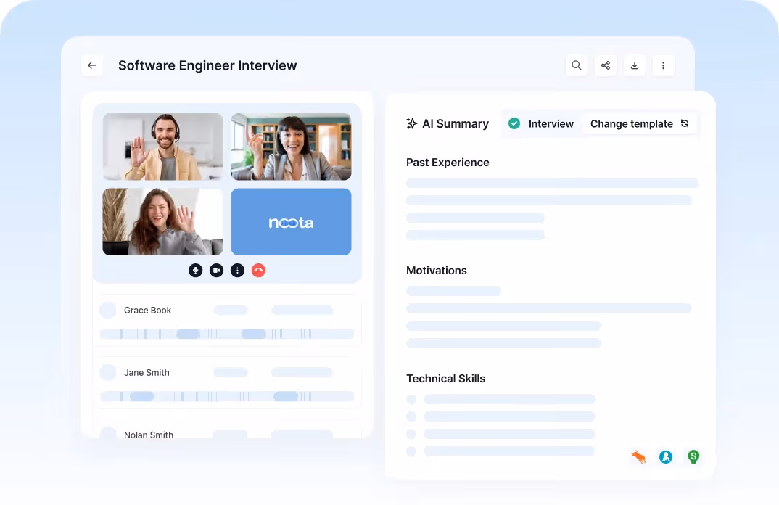The height and width of the screenshot is (505, 779).
Task: Click Jane Smith's audio timeline bar
Action: point(227,396)
